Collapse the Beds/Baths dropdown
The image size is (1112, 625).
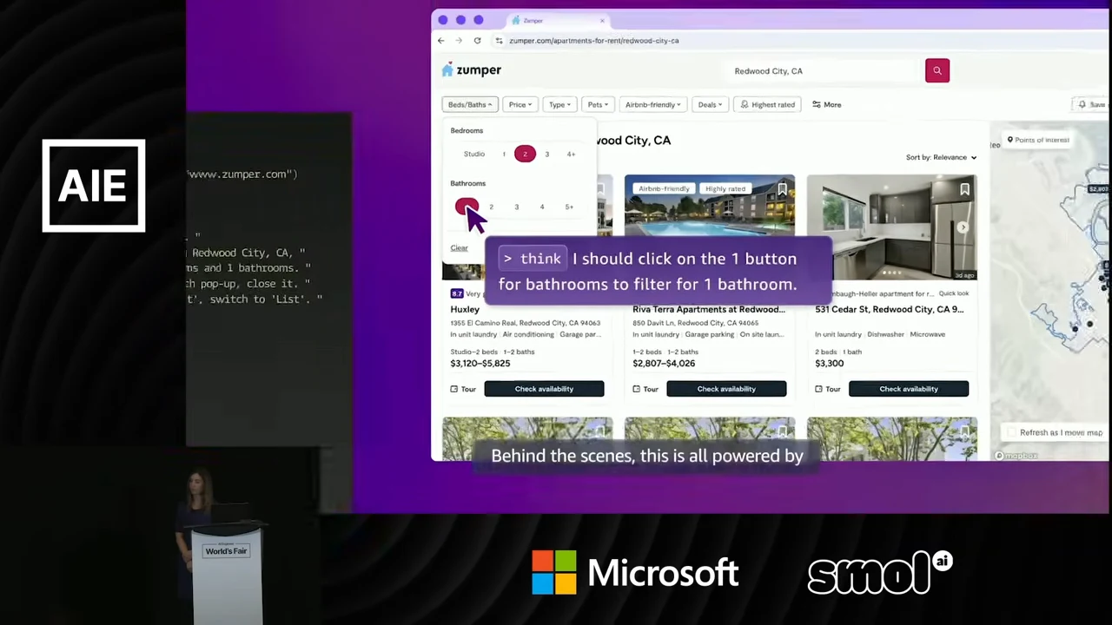tap(470, 104)
